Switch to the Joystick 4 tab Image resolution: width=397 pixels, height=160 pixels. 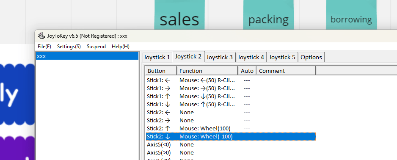point(251,57)
